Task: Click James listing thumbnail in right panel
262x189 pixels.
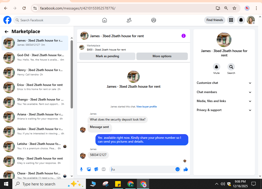Action: pyautogui.click(x=224, y=40)
